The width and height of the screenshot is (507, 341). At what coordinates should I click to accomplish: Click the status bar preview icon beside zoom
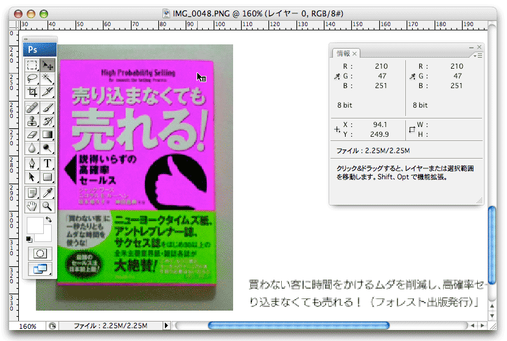tap(52, 326)
